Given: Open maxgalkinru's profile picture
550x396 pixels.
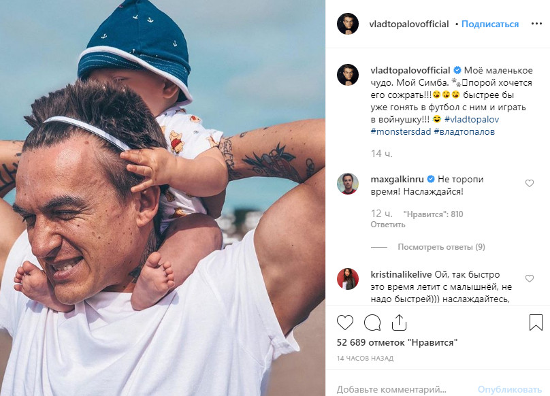Looking at the screenshot, I should (348, 184).
